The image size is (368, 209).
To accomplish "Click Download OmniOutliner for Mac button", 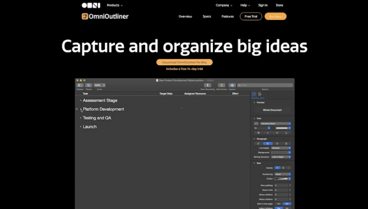I will [x=184, y=62].
